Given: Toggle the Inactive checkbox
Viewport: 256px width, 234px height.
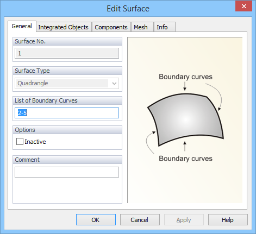Looking at the screenshot, I should tap(20, 142).
